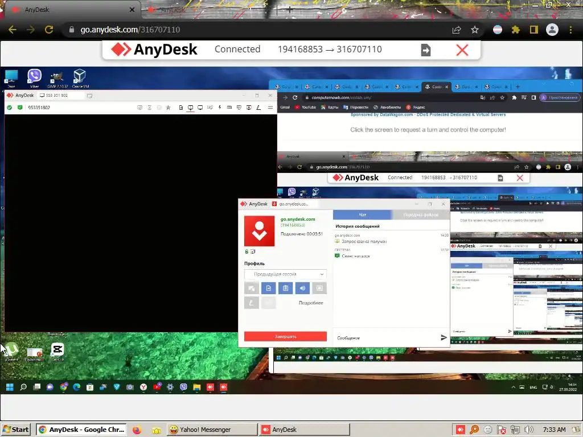Reload the go.anydesk.com page
Screen dimensions: 583x437
click(x=49, y=30)
